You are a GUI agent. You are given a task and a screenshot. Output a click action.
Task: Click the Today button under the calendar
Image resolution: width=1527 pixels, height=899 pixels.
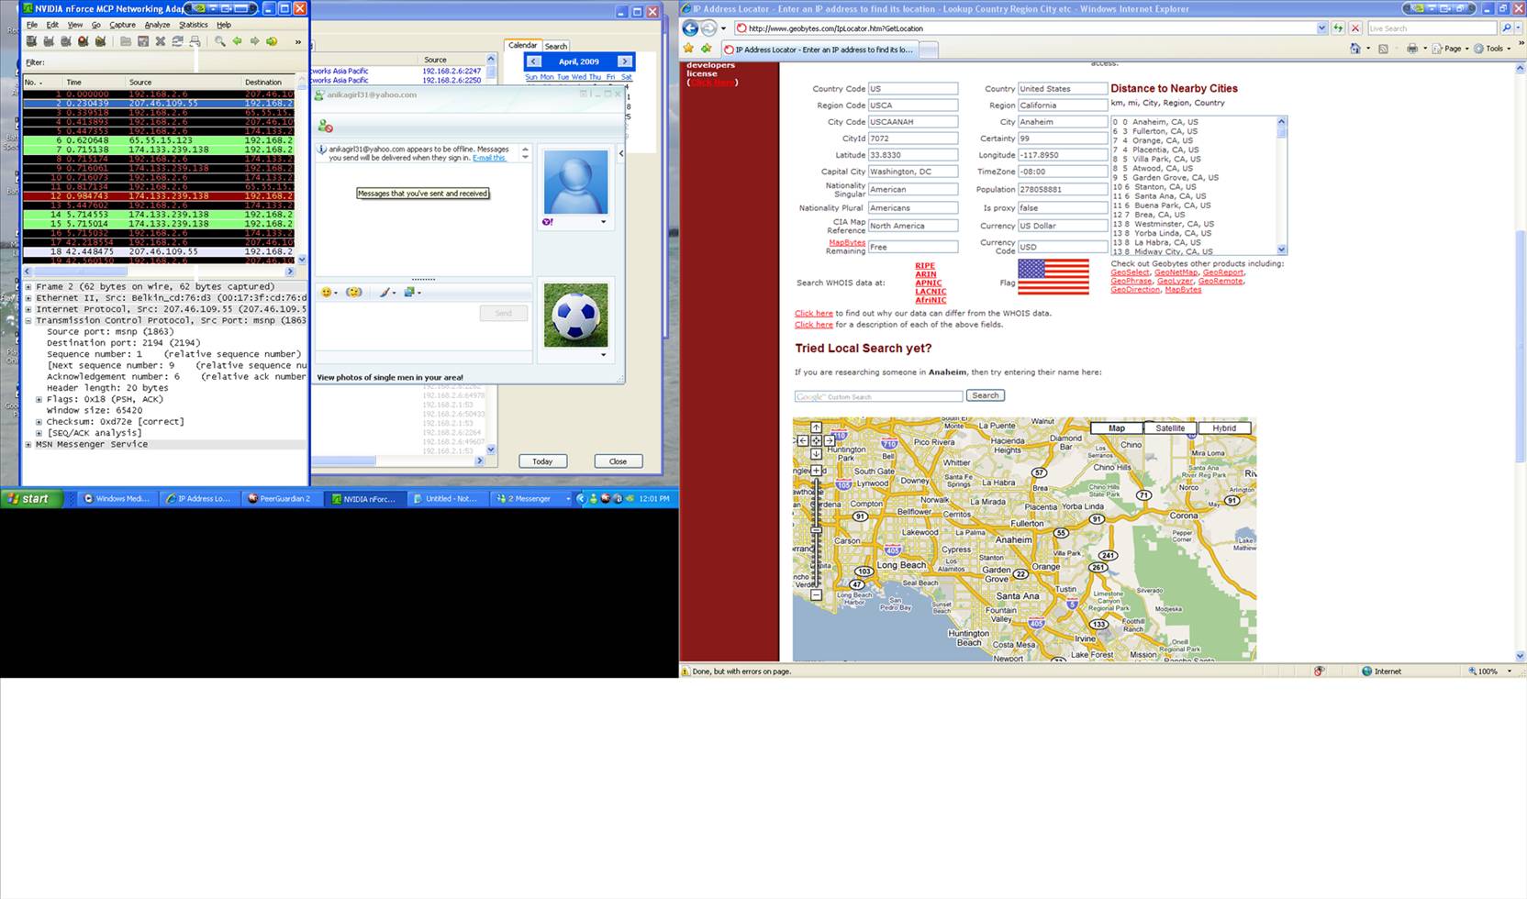click(542, 461)
